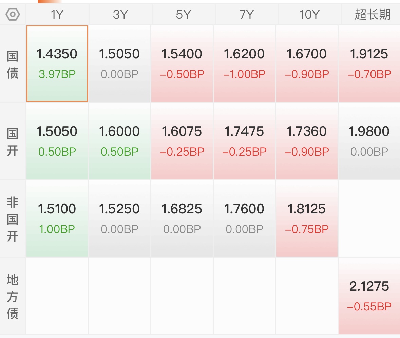Open 非国开 10Y cell showing 1.8125
Viewport: 400px width, 338px height.
coord(307,219)
